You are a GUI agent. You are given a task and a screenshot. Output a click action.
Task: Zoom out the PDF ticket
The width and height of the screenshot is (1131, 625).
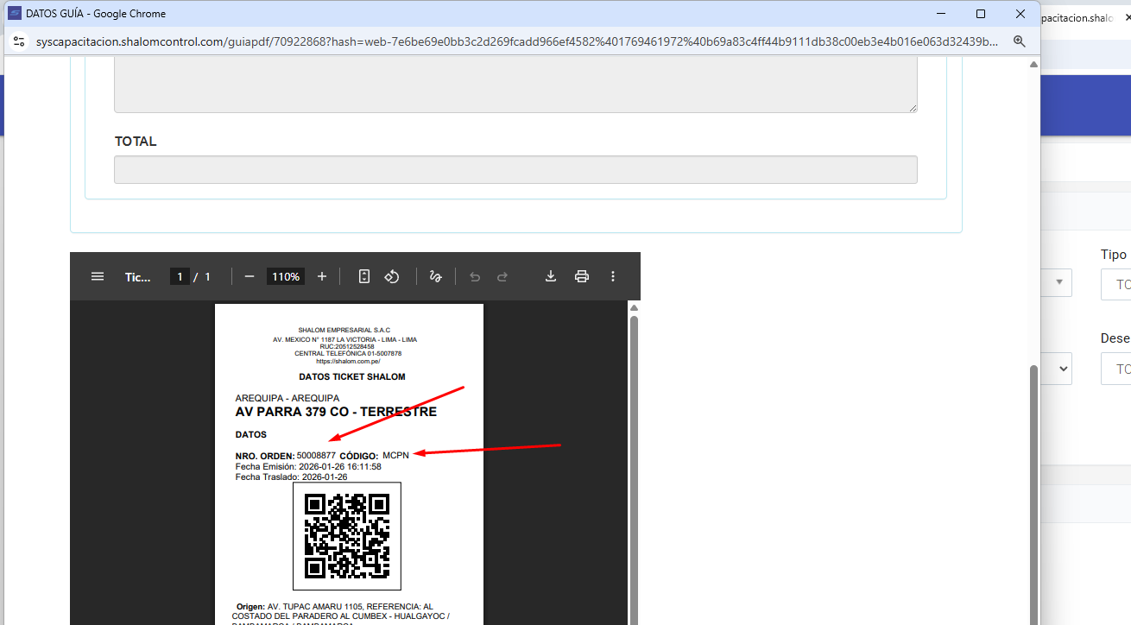[250, 276]
